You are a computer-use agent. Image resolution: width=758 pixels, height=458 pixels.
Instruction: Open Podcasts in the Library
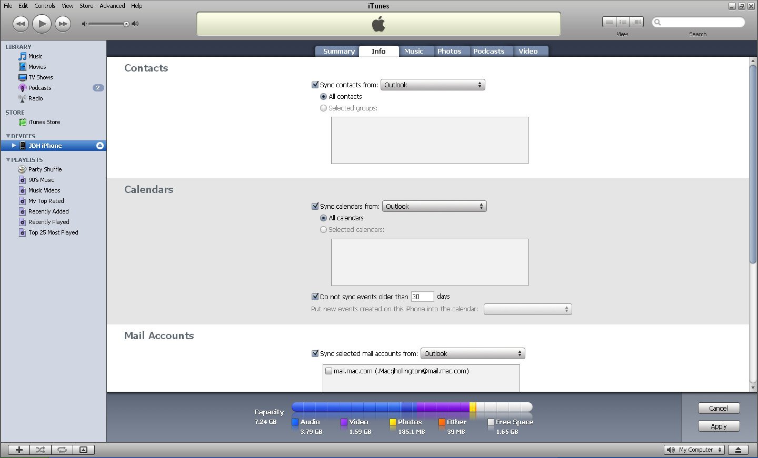pyautogui.click(x=39, y=88)
